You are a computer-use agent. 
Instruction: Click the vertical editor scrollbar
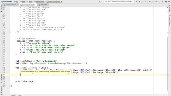[168, 64]
